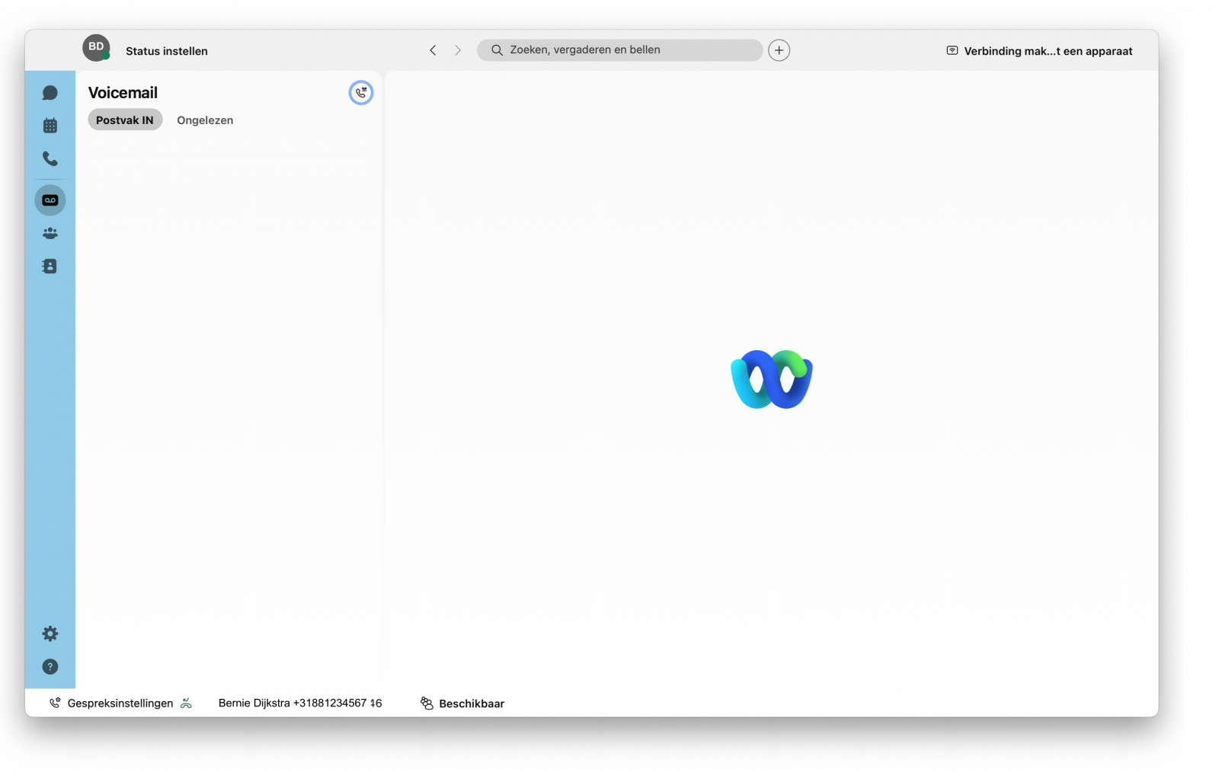Open the Help question mark icon
The height and width of the screenshot is (775, 1219).
tap(50, 667)
